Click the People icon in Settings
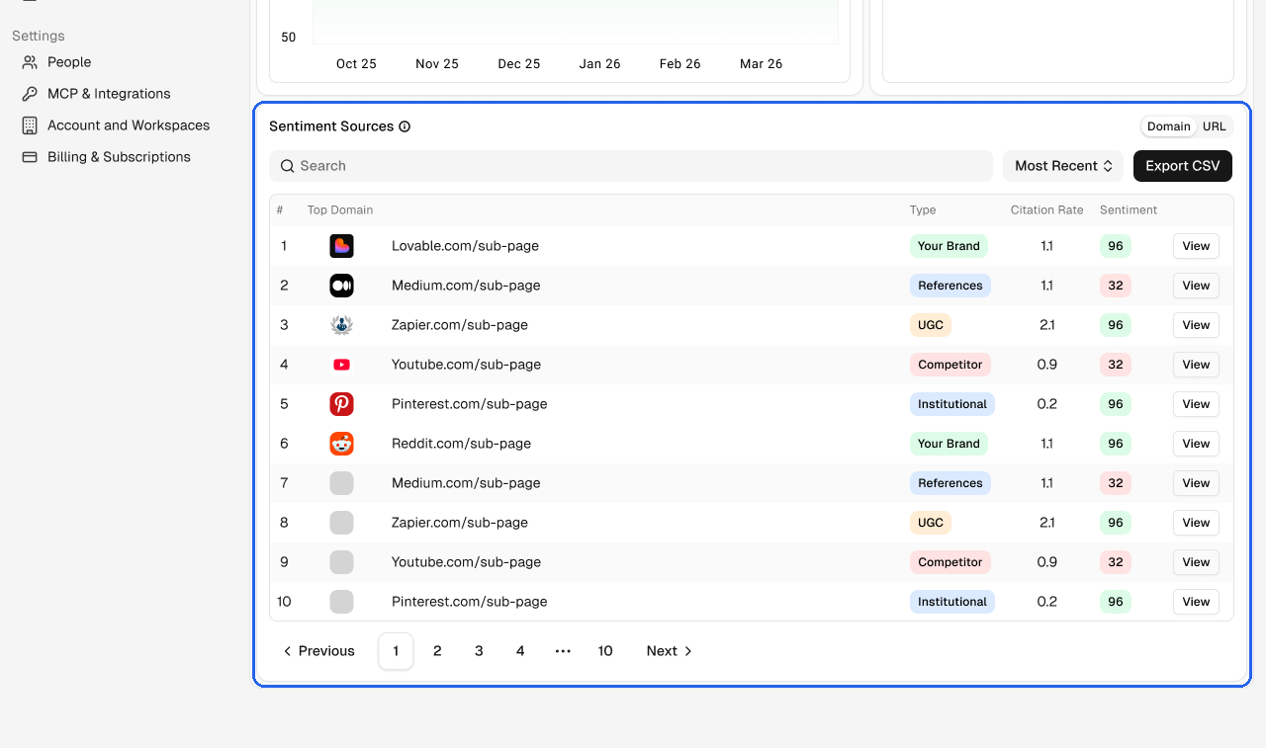Image resolution: width=1266 pixels, height=748 pixels. click(30, 62)
